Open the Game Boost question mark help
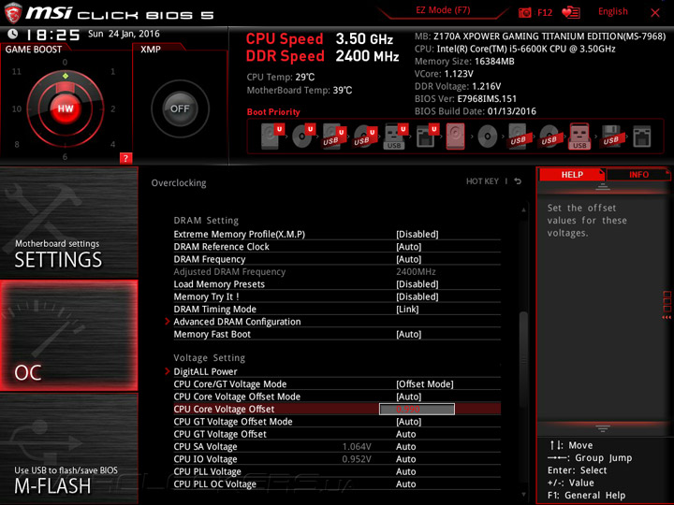 [x=125, y=158]
